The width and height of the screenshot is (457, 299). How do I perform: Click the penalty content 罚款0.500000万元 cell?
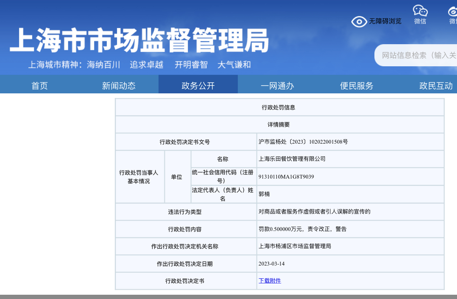[x=303, y=229]
